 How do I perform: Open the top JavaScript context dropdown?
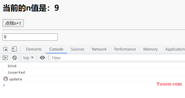[28, 58]
